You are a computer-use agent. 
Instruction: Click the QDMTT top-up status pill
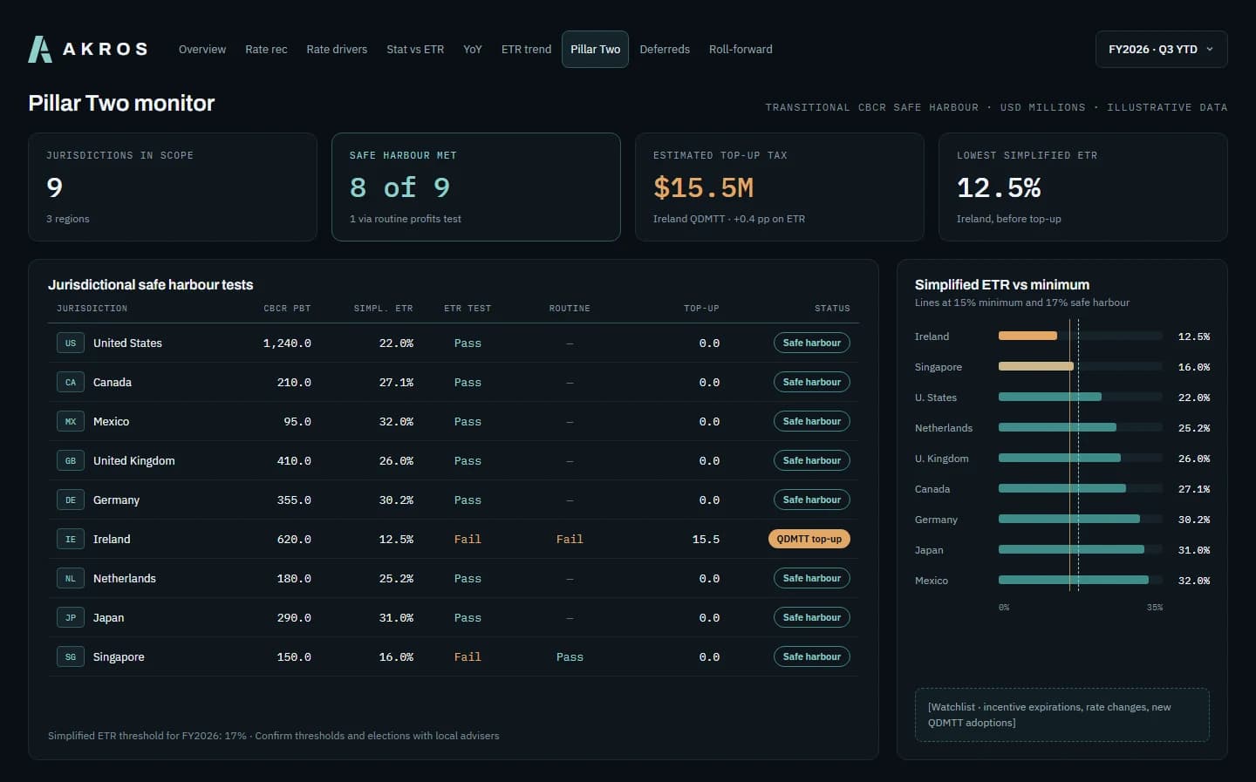pos(809,539)
